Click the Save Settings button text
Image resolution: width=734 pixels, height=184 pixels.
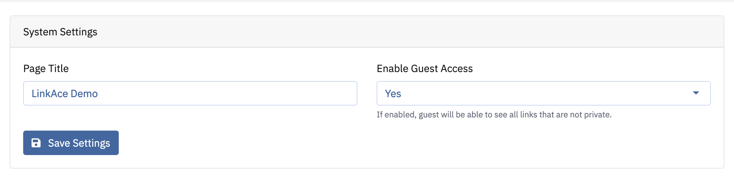pos(79,143)
